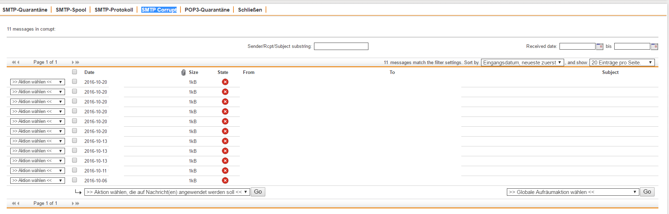Open the POP3-Quarantäne tab
This screenshot has width=669, height=214.
tap(207, 10)
